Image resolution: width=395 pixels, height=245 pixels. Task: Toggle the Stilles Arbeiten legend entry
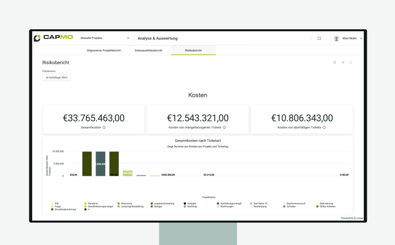pos(326,206)
